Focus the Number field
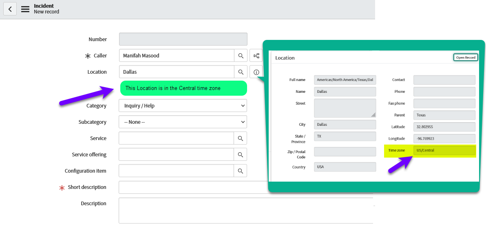The width and height of the screenshot is (486, 226). point(183,39)
